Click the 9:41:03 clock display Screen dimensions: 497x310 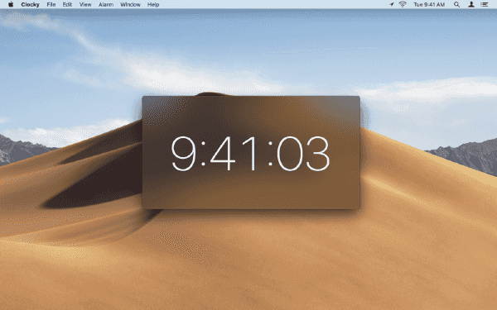(x=250, y=154)
